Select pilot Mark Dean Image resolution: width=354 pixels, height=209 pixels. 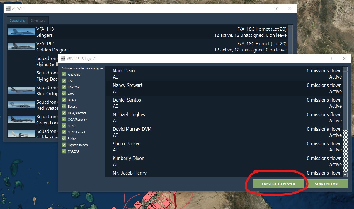[224, 74]
